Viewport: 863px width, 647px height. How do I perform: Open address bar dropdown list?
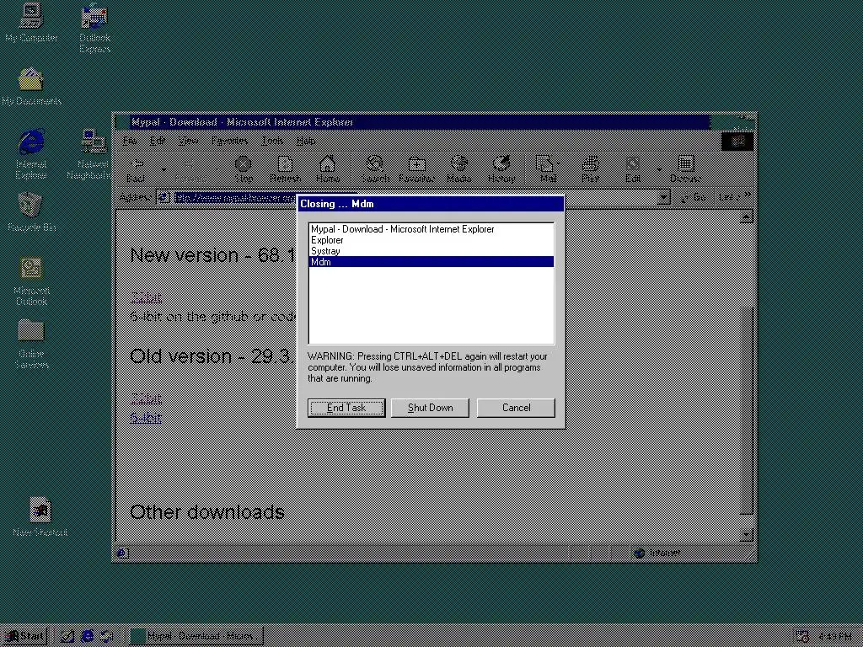click(x=664, y=197)
